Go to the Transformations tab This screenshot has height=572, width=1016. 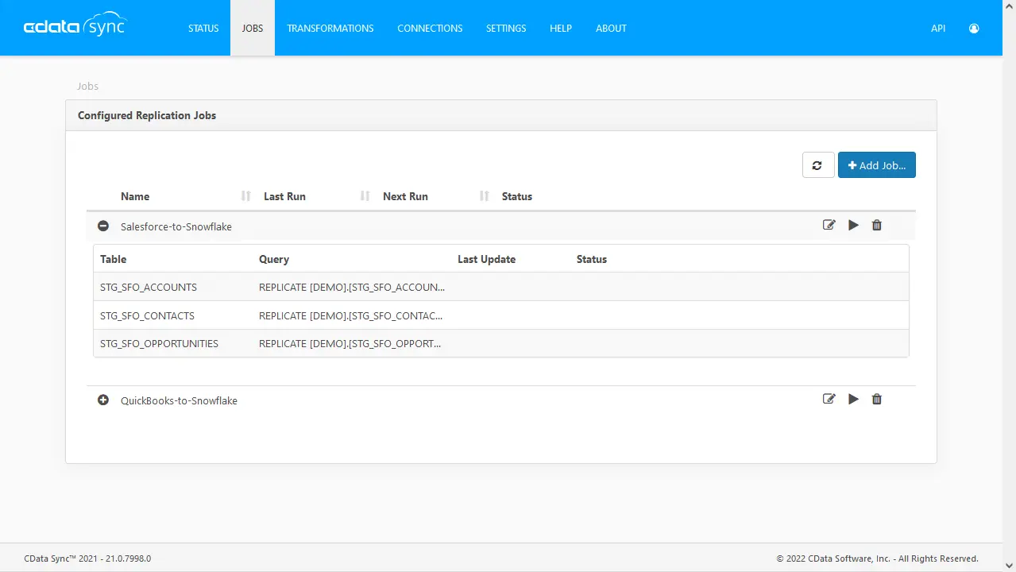coord(330,28)
